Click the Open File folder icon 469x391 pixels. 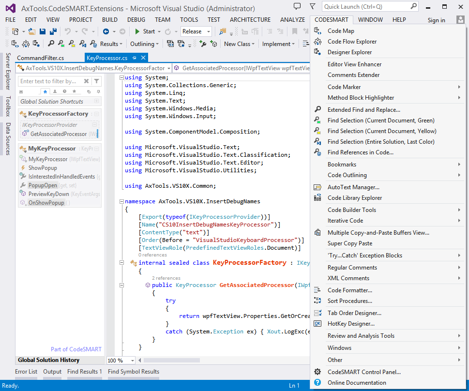pyautogui.click(x=32, y=31)
